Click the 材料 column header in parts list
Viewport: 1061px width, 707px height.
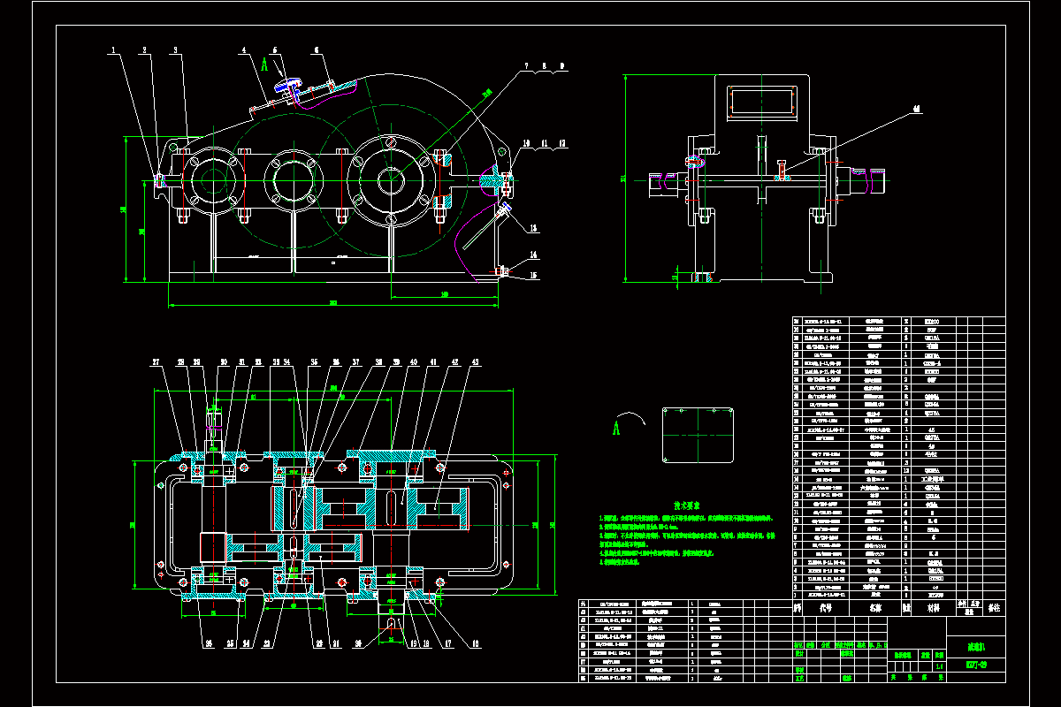935,608
